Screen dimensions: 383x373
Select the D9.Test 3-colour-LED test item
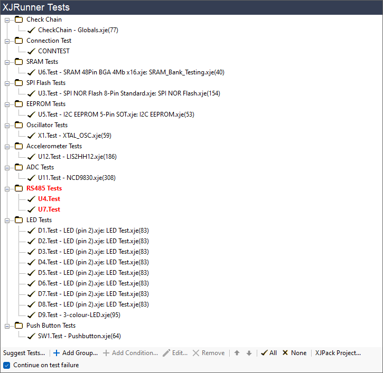tap(79, 315)
